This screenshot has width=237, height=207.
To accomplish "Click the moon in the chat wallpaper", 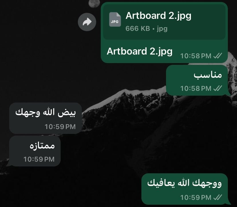I will coord(94,3).
